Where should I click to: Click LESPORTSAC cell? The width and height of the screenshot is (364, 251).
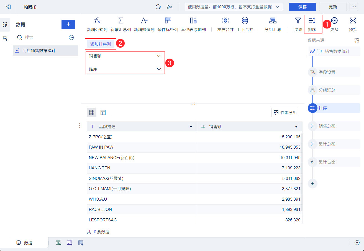(x=142, y=220)
